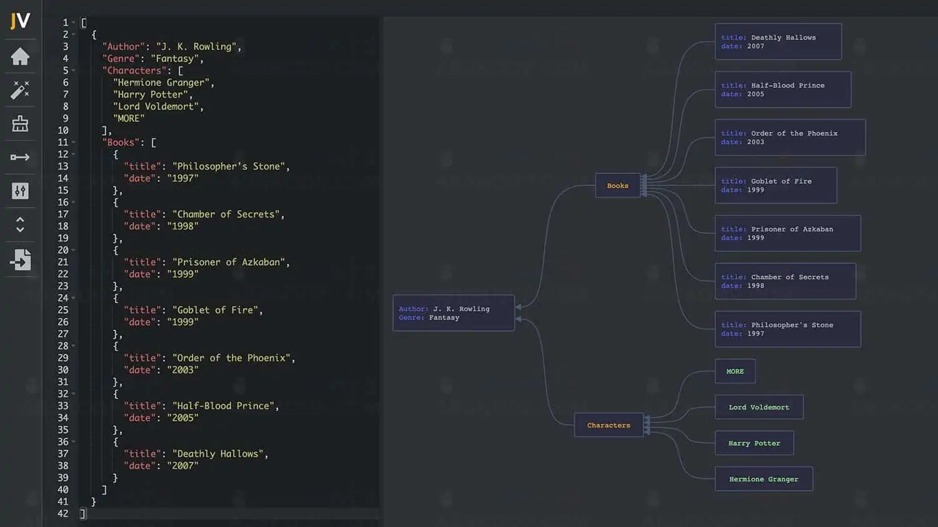Open the Home icon in the sidebar

tap(20, 57)
